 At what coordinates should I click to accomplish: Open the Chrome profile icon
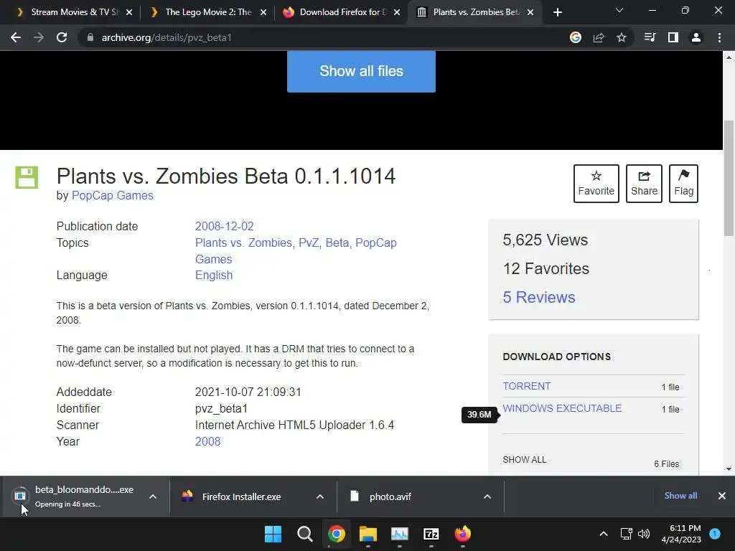696,37
